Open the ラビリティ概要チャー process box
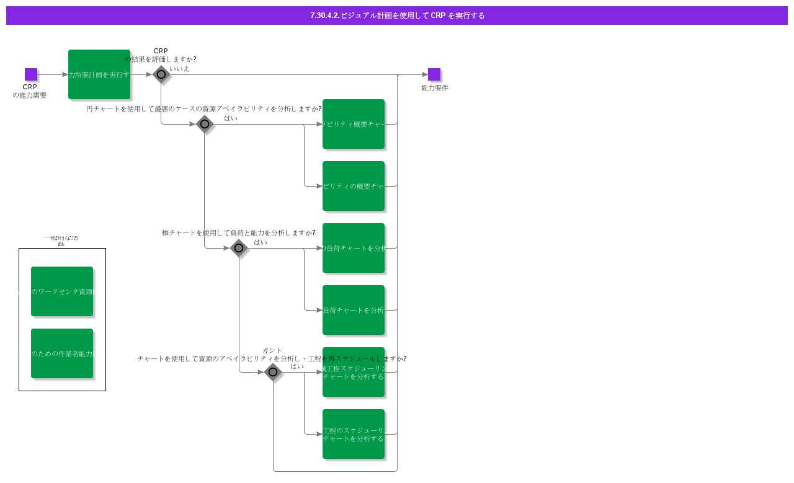 coord(354,124)
